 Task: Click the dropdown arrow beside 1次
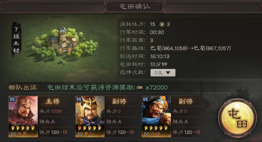coord(168,73)
